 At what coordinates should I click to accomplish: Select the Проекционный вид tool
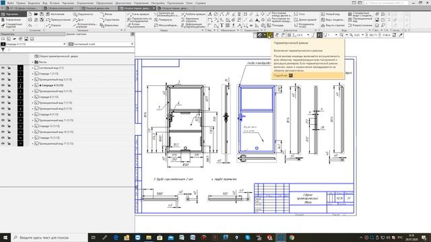(x=360, y=19)
